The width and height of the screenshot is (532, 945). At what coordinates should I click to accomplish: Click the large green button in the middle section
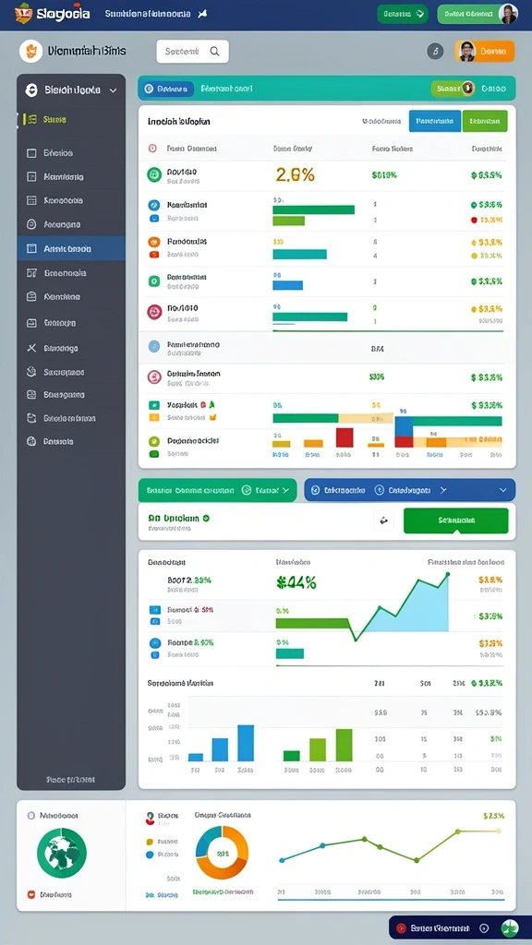point(455,520)
